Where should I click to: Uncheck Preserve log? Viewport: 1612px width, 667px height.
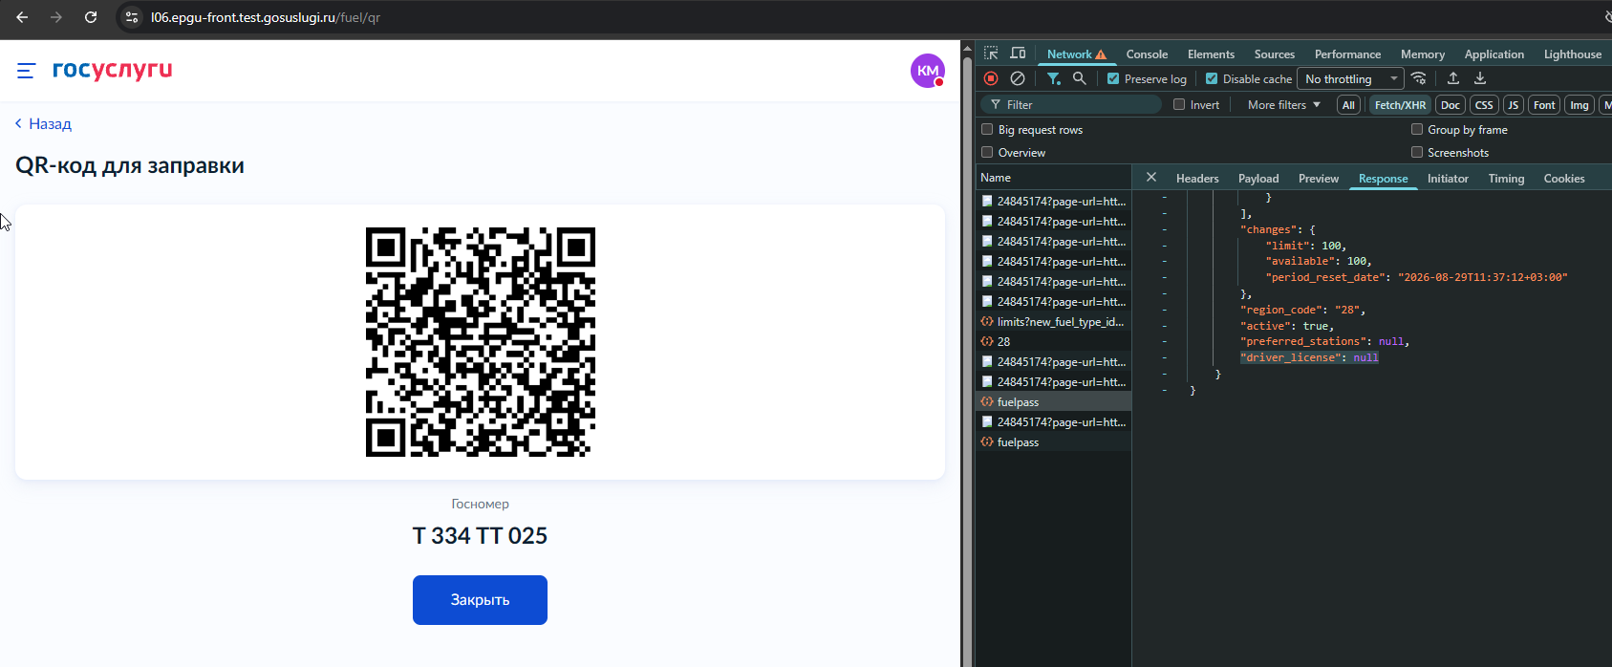click(1113, 78)
